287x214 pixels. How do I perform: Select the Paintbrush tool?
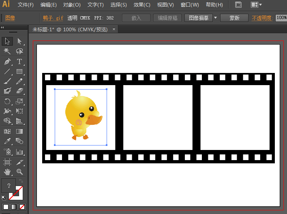7,81
